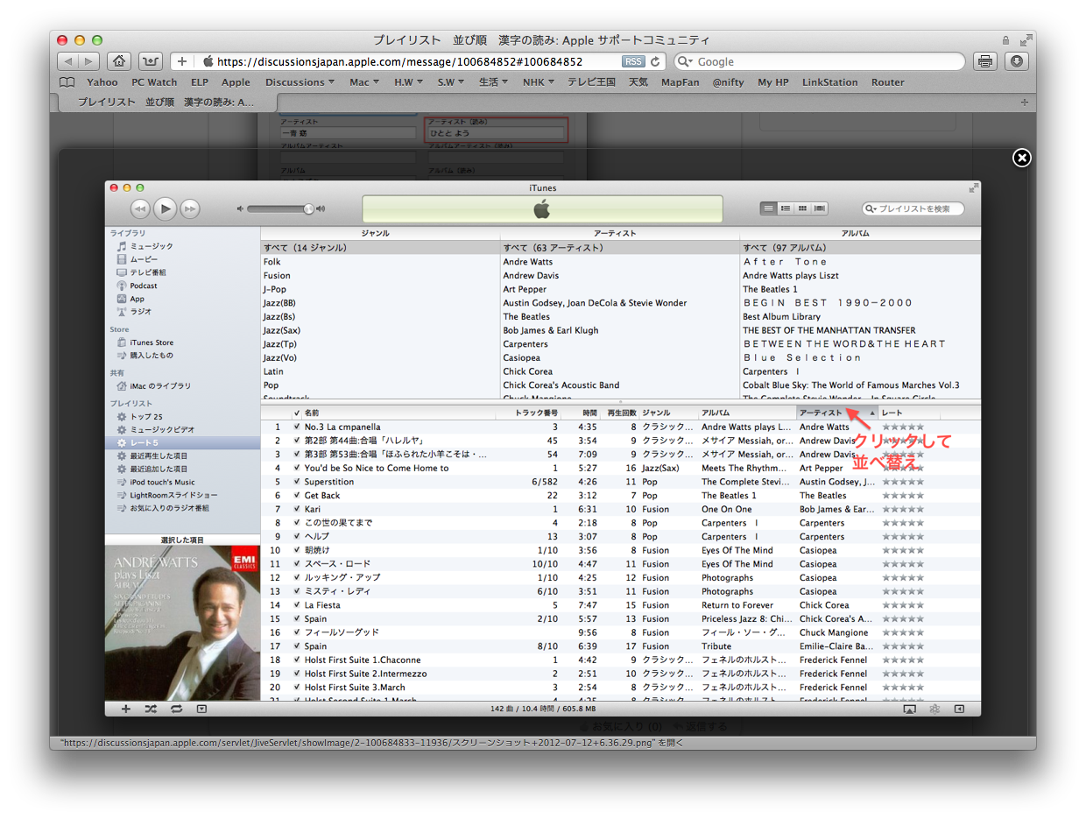Uncheck the La Fiesta song checkbox
1086x819 pixels.
point(297,605)
